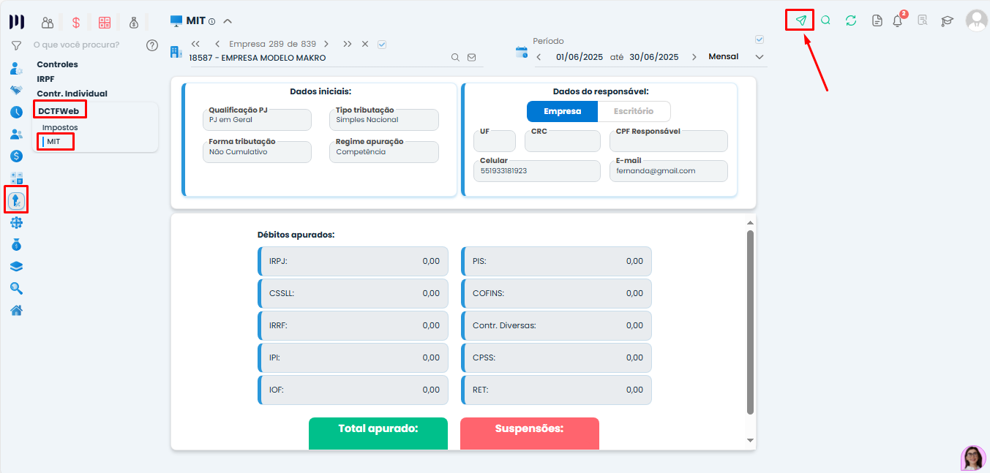
Task: Click the graduation cap icon
Action: pos(947,21)
